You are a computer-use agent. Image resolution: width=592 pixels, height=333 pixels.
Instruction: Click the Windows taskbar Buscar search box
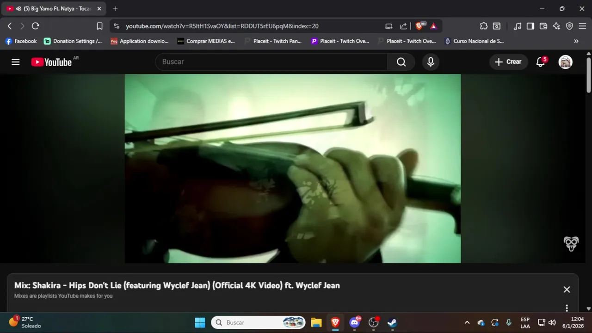258,322
